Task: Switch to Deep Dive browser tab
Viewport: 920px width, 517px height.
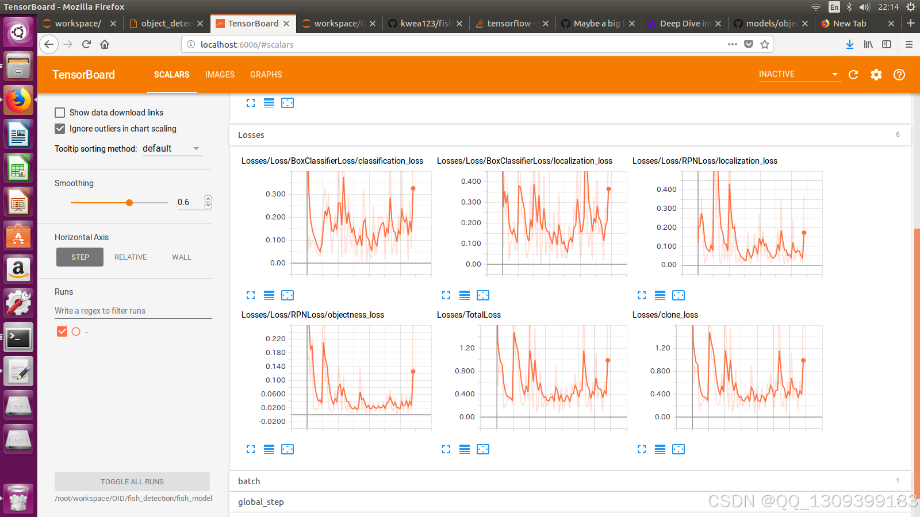Action: 684,24
